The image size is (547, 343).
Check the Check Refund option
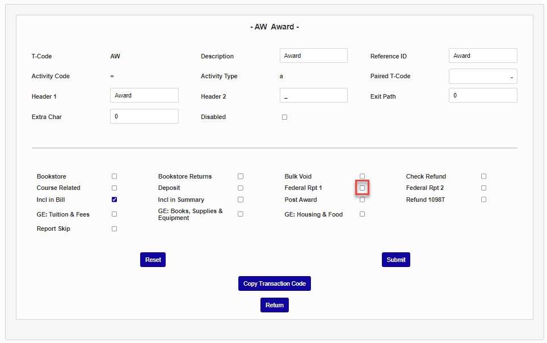(483, 176)
